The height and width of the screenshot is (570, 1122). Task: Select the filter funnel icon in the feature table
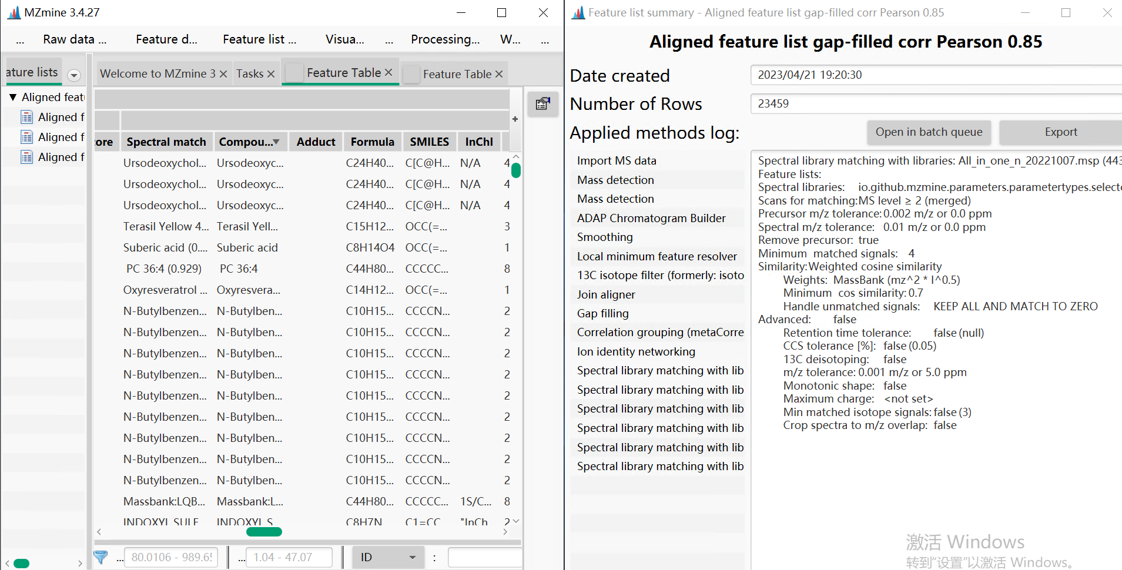click(101, 556)
